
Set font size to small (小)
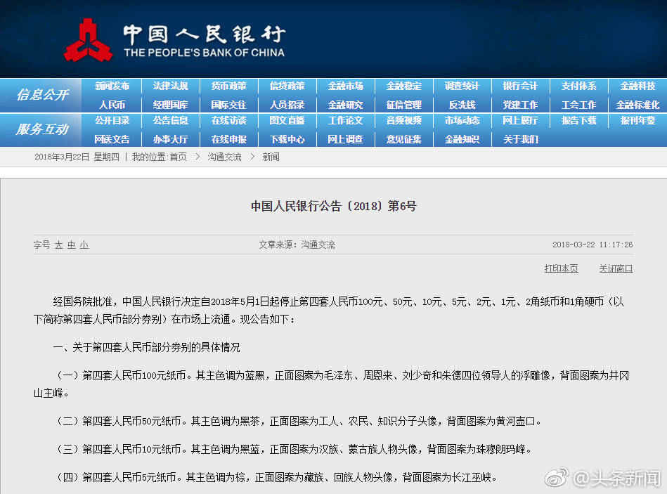pyautogui.click(x=84, y=245)
